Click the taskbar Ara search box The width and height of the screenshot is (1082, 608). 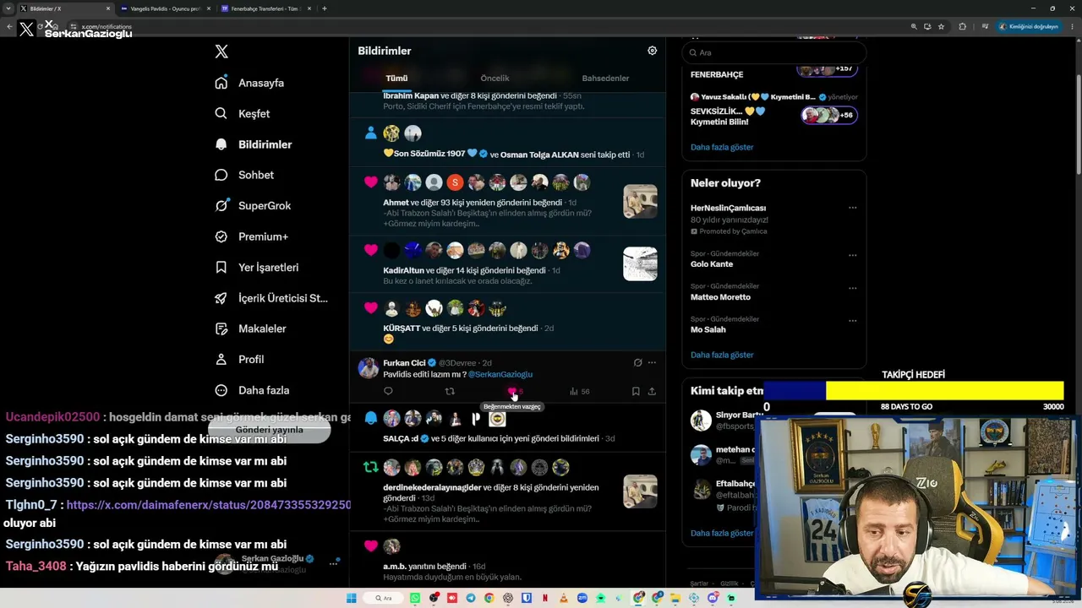(384, 598)
